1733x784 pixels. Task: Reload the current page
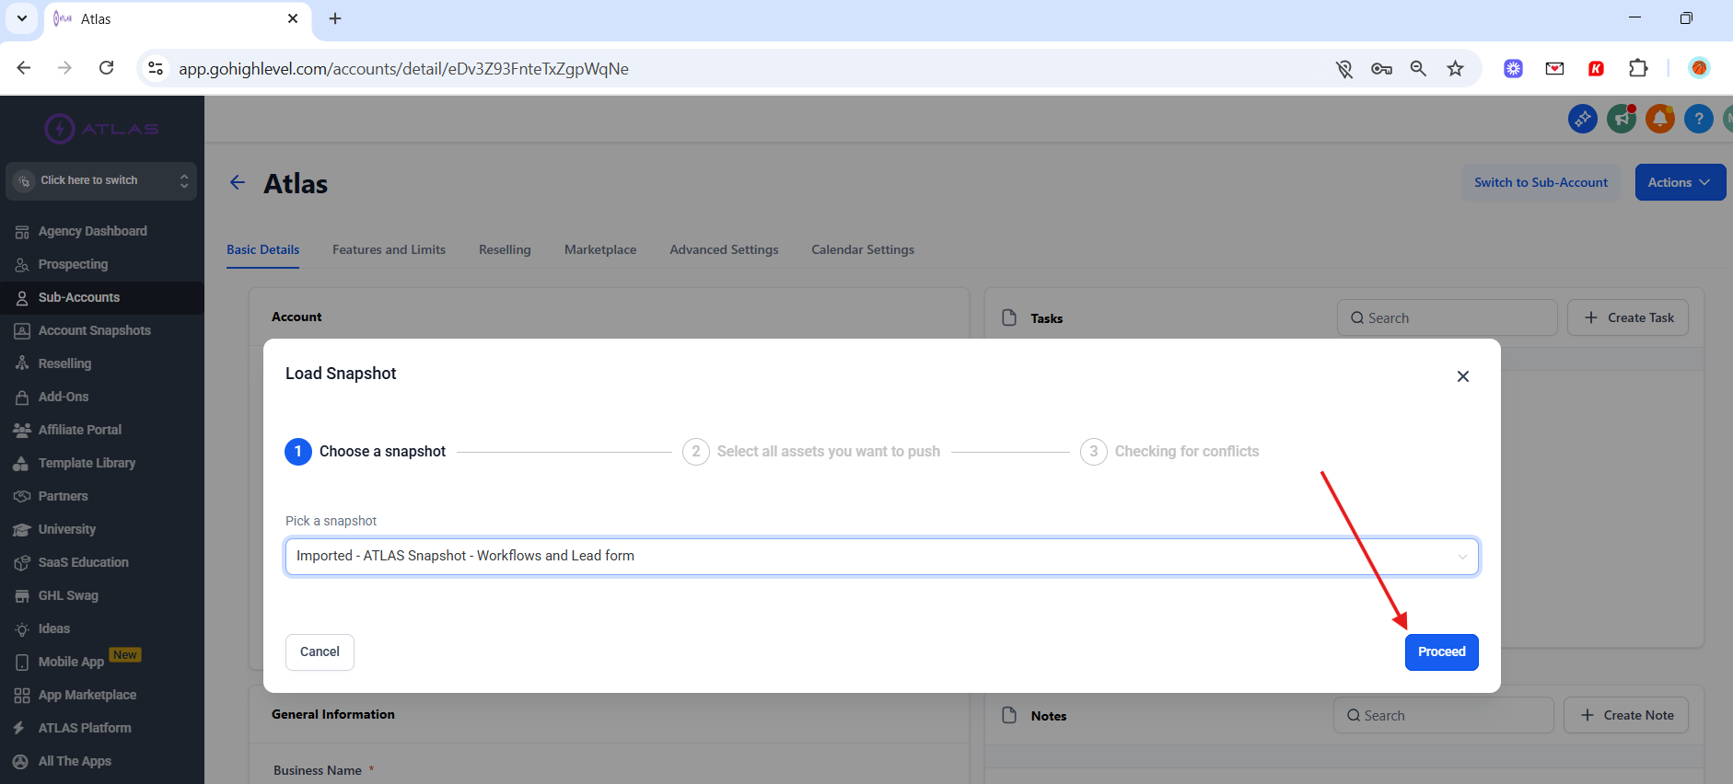point(107,68)
